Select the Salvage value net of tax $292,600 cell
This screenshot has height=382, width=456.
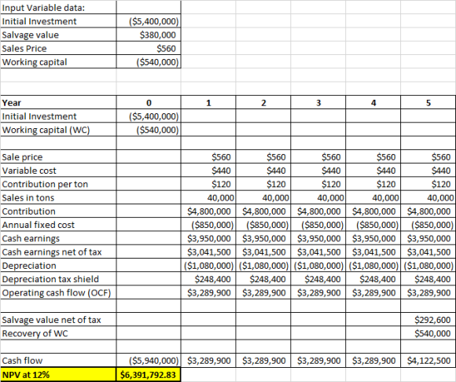(x=428, y=320)
